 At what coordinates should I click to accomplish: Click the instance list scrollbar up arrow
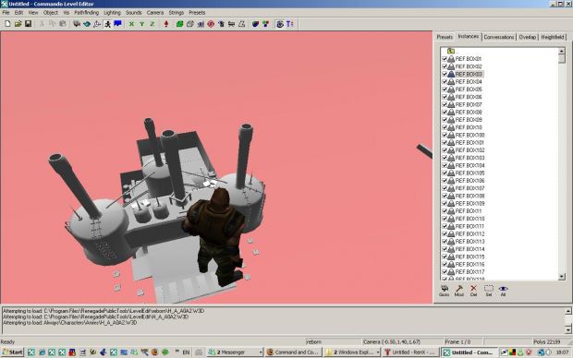[562, 52]
